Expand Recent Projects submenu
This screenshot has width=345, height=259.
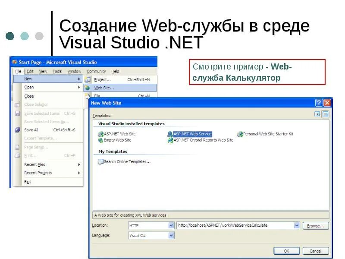(x=48, y=173)
